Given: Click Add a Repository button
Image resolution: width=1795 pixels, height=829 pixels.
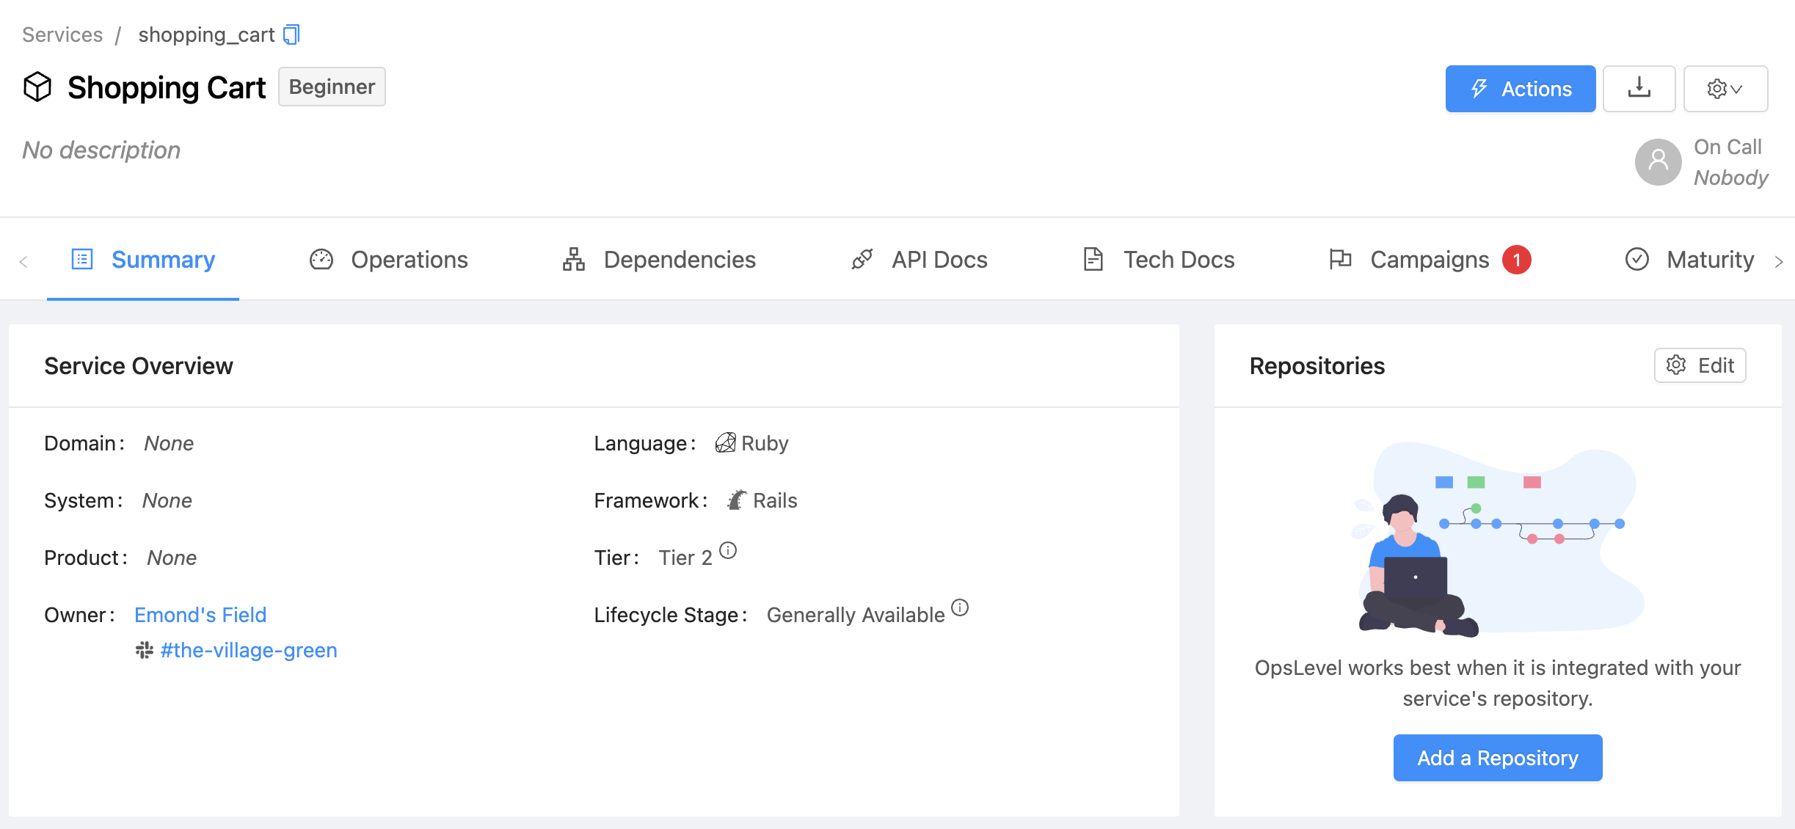Looking at the screenshot, I should tap(1498, 757).
